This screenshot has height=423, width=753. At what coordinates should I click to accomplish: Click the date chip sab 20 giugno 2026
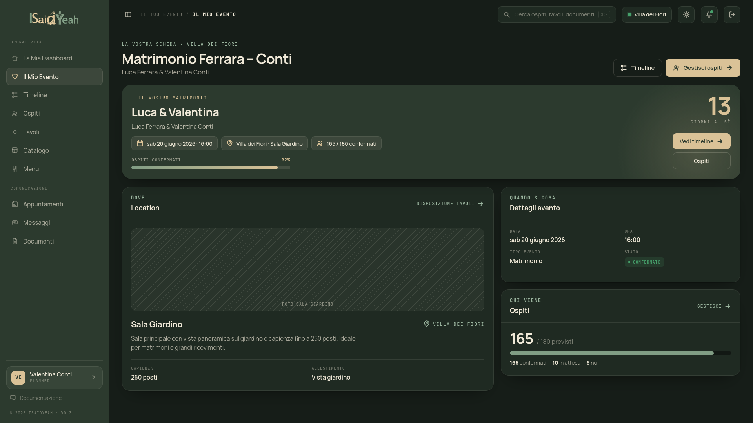point(175,143)
